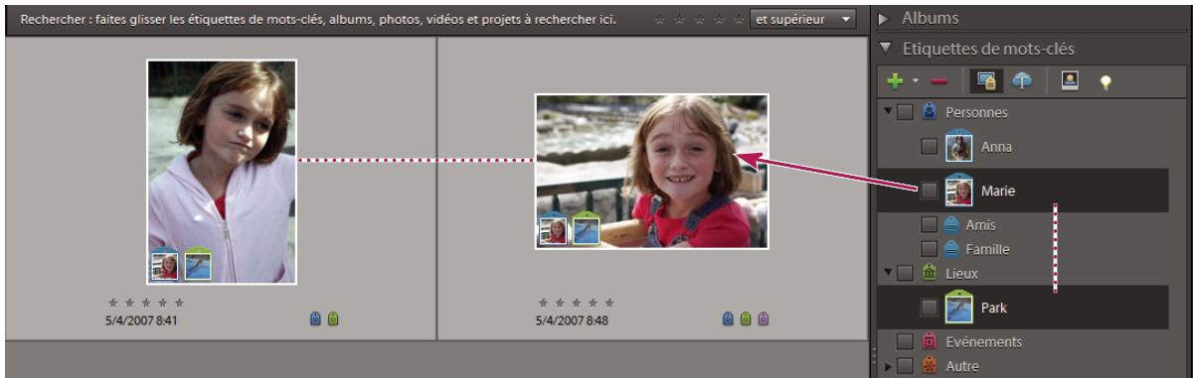Click the date text "5/4/2007 8:48"
This screenshot has width=1194, height=378.
(x=572, y=320)
